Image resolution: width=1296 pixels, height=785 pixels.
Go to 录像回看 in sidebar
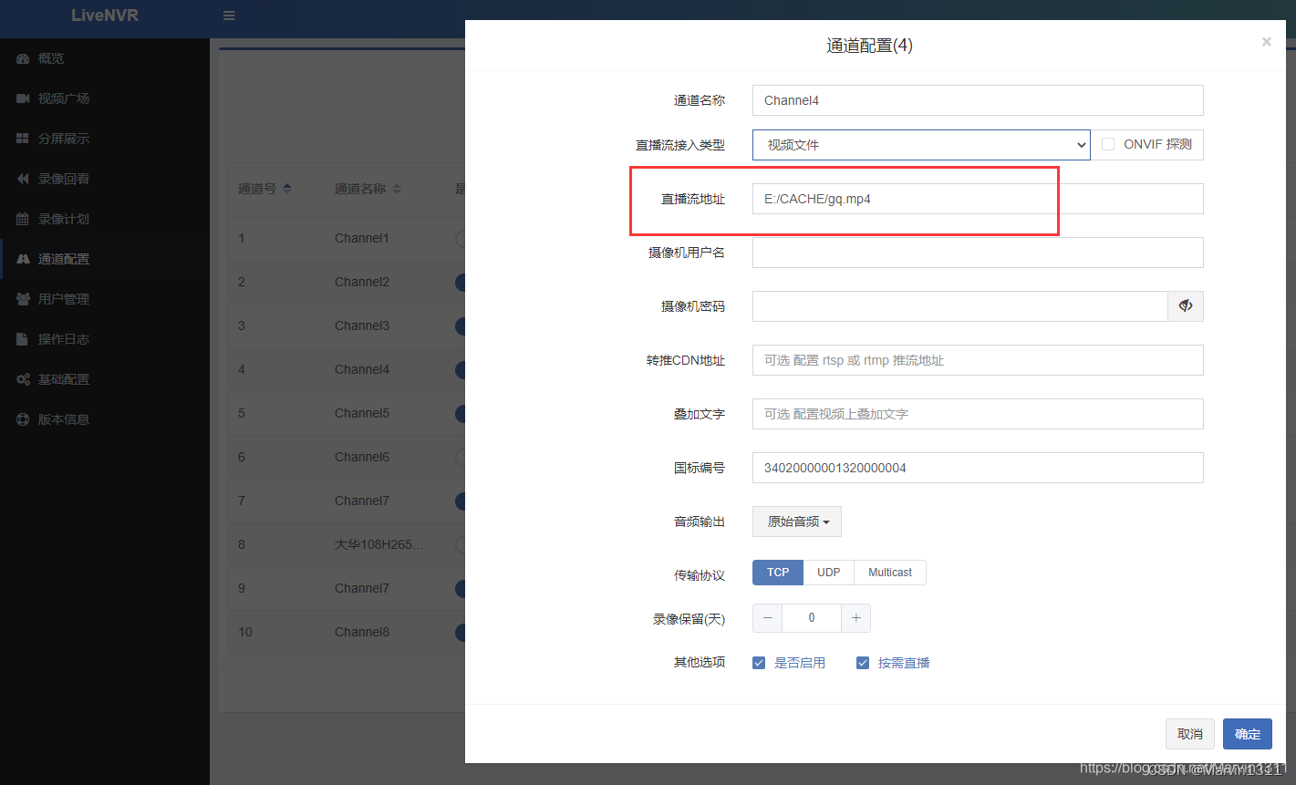(x=105, y=179)
